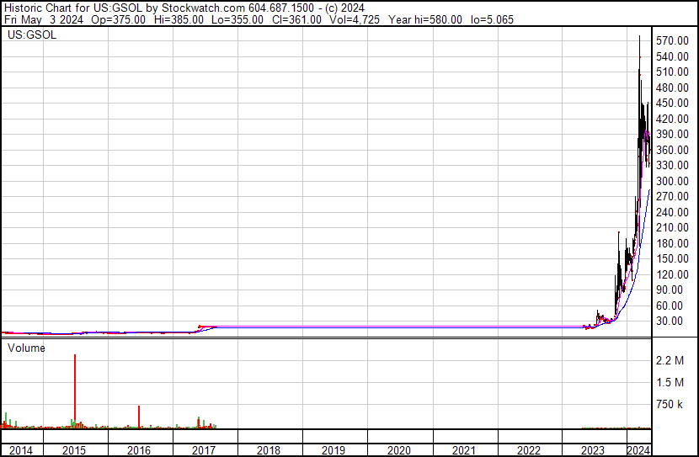
Task: Click the Historic Chart title text
Action: [x=184, y=8]
